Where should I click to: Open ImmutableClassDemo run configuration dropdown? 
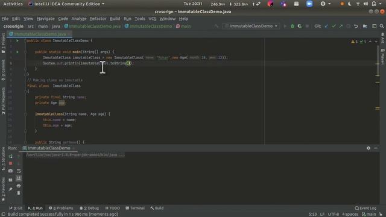pos(251,26)
